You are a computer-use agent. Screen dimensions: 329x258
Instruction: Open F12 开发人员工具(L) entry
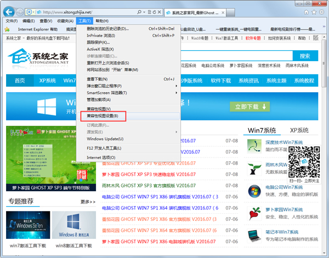click(x=128, y=148)
